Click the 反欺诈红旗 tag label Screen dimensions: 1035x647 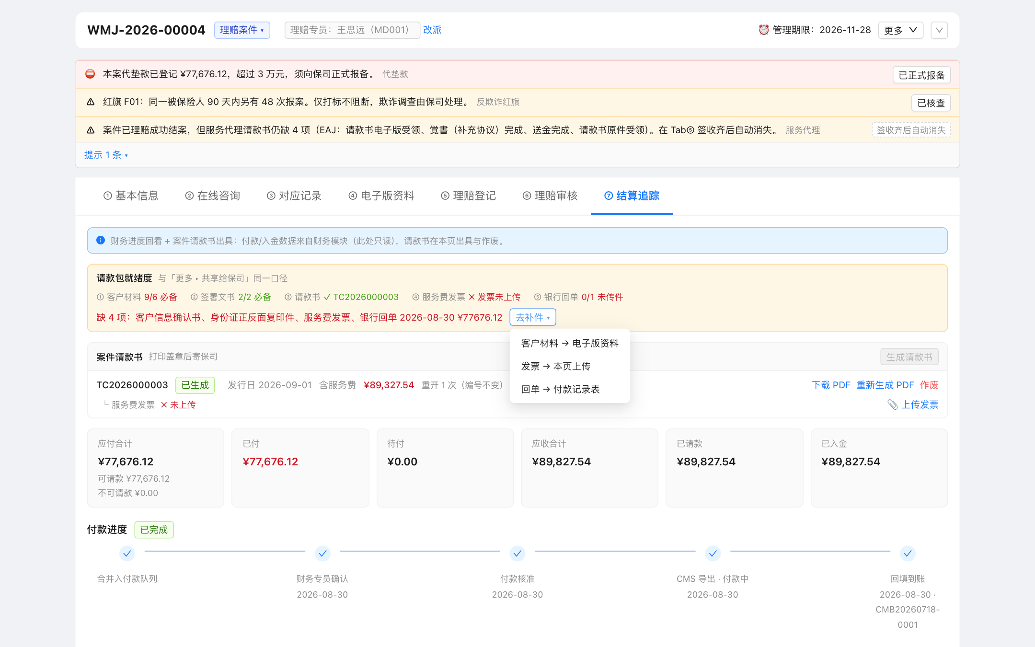[x=498, y=102]
